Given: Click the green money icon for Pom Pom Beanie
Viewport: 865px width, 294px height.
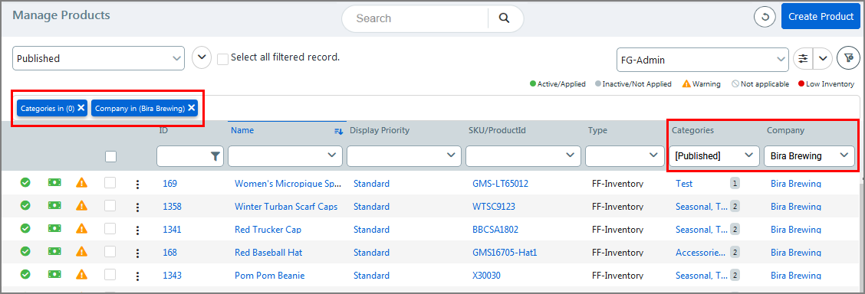Looking at the screenshot, I should (x=54, y=274).
